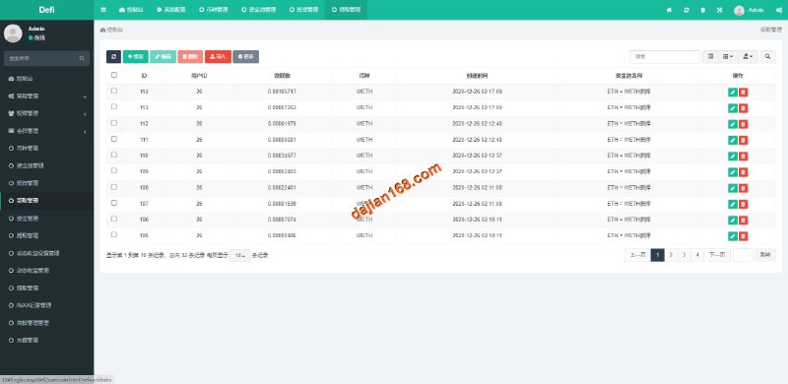Open the export dropdown next to columns button

coord(748,57)
